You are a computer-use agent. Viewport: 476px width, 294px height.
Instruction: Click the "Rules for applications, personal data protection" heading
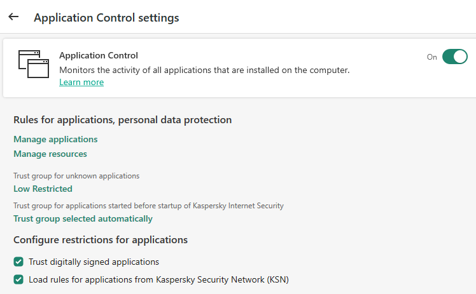(122, 120)
